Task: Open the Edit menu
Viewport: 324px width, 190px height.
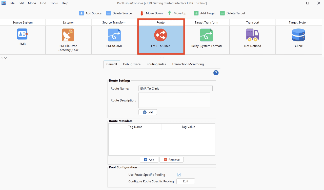Action: click(x=21, y=3)
